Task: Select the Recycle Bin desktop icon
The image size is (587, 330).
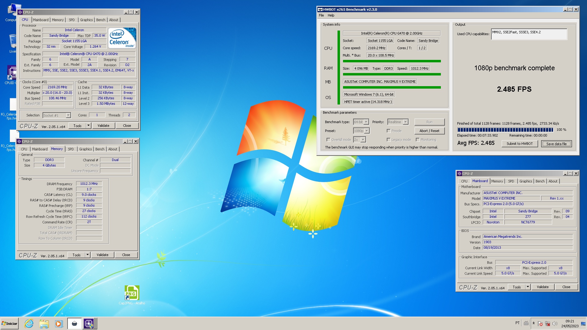Action: pos(12,43)
